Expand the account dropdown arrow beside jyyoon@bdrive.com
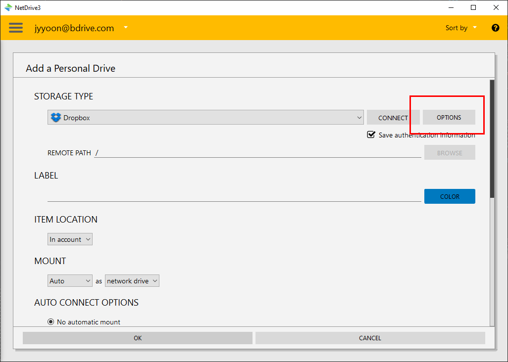Image resolution: width=508 pixels, height=362 pixels. click(126, 28)
